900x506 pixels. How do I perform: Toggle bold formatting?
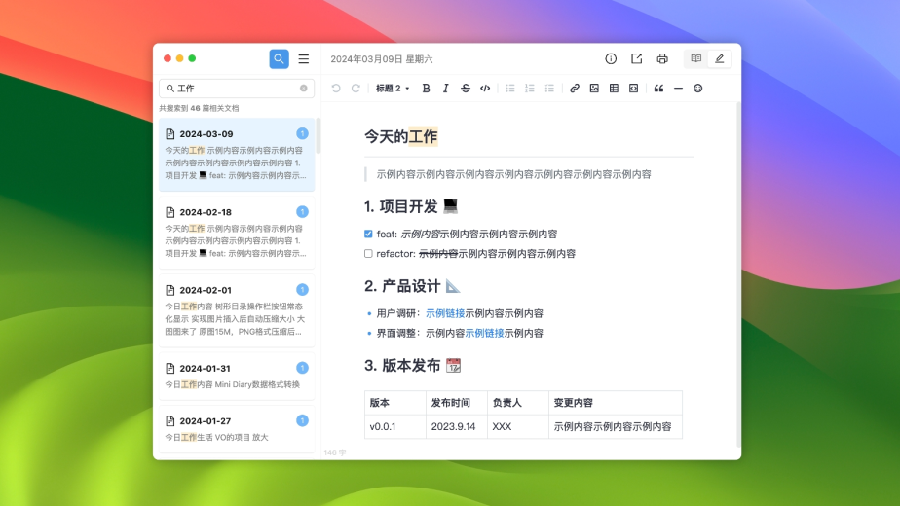(426, 89)
